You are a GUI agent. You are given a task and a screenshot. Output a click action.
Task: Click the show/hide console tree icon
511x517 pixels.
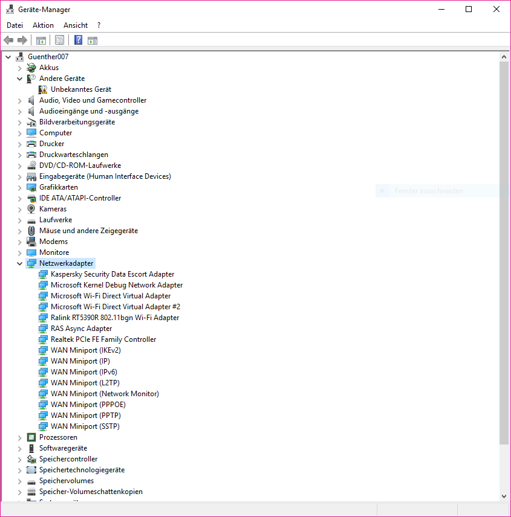[41, 40]
